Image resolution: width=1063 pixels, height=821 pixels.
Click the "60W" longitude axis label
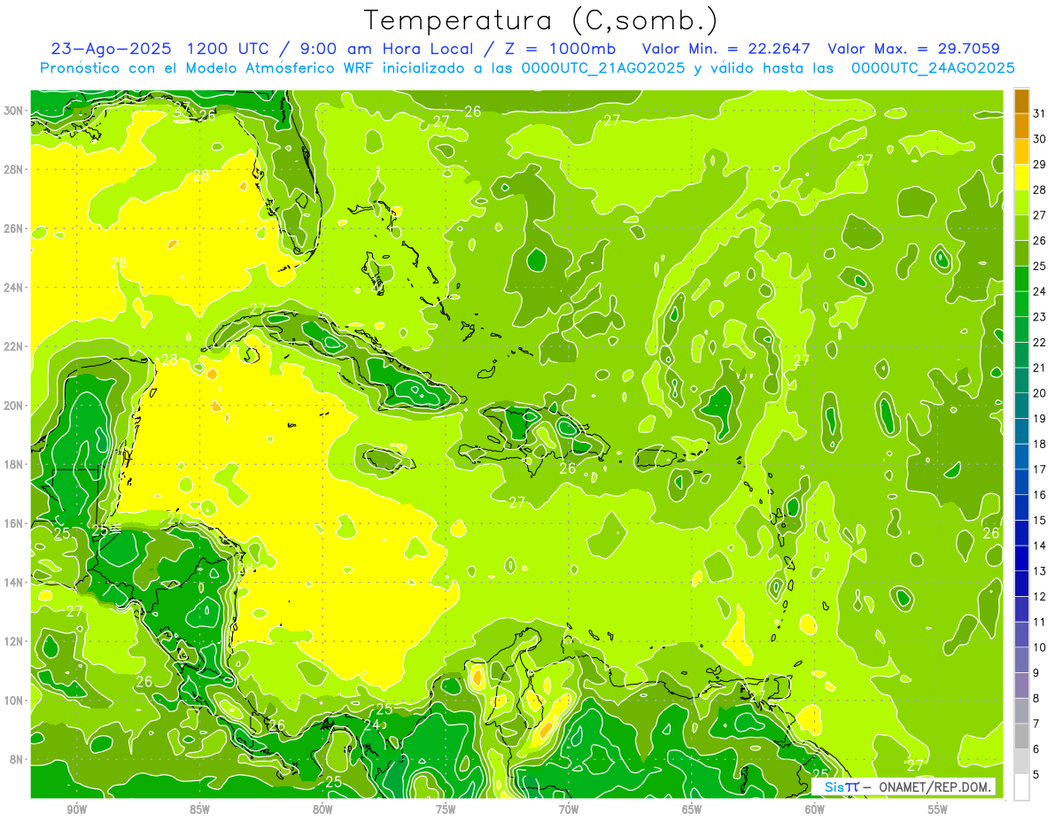coord(815,809)
